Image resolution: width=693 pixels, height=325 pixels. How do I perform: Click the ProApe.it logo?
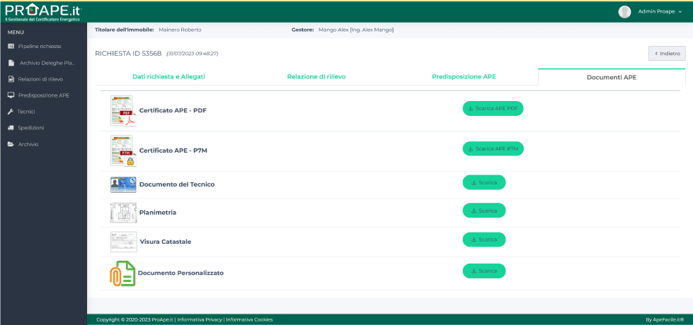(x=44, y=11)
